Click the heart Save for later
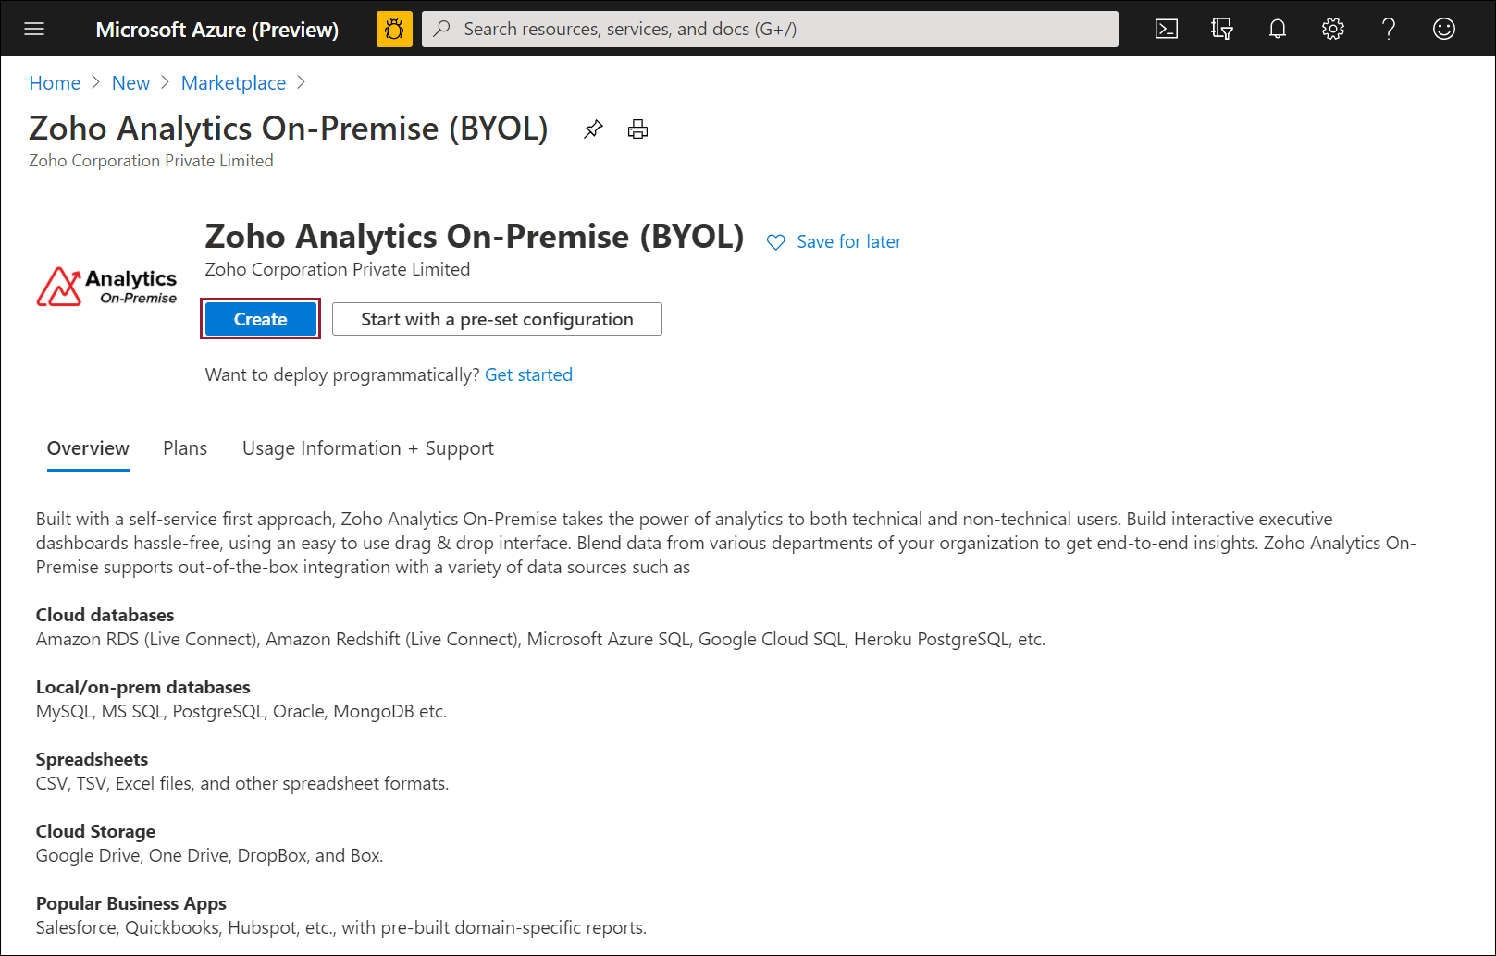The image size is (1496, 956). click(x=835, y=241)
